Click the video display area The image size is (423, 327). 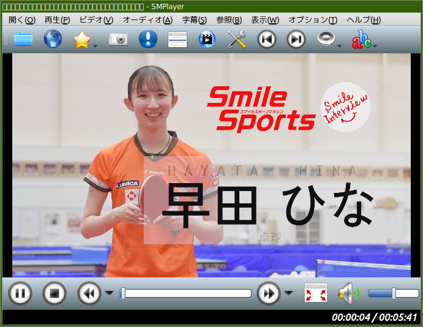(x=211, y=165)
